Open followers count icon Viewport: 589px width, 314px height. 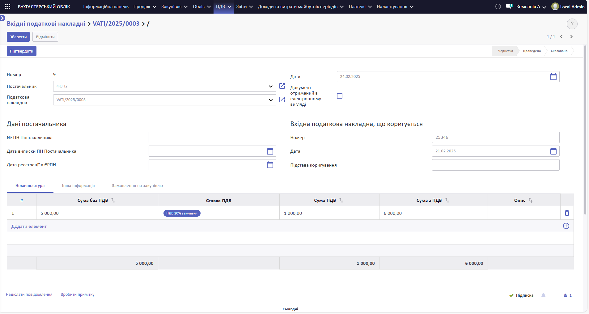[x=567, y=295]
